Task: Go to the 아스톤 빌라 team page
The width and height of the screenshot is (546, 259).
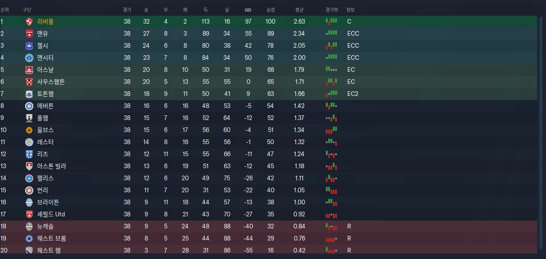Action: (x=51, y=166)
